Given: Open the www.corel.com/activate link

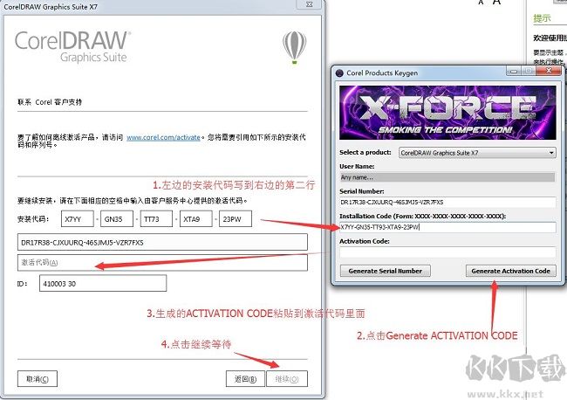Looking at the screenshot, I should click(163, 138).
